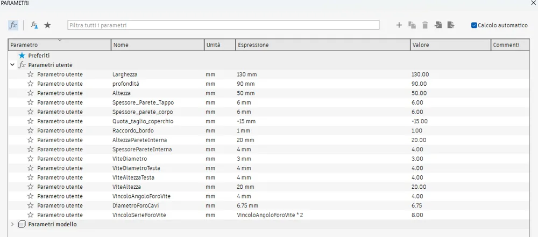This screenshot has width=538, height=237.
Task: Export parameters icon
Action: point(451,25)
